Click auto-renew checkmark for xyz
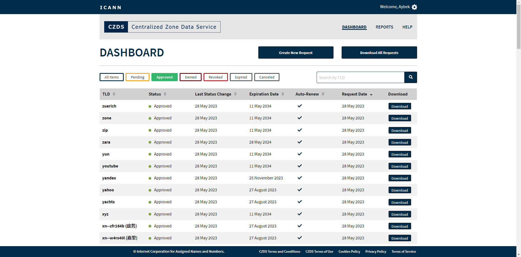This screenshot has width=521, height=257. click(x=300, y=214)
